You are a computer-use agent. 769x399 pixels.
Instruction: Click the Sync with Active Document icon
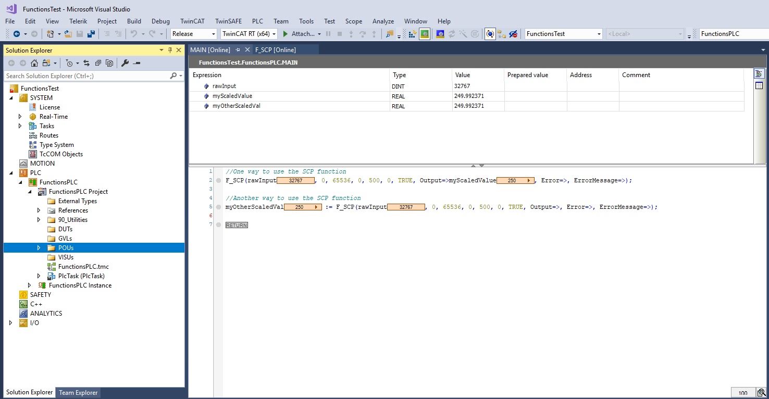point(86,63)
